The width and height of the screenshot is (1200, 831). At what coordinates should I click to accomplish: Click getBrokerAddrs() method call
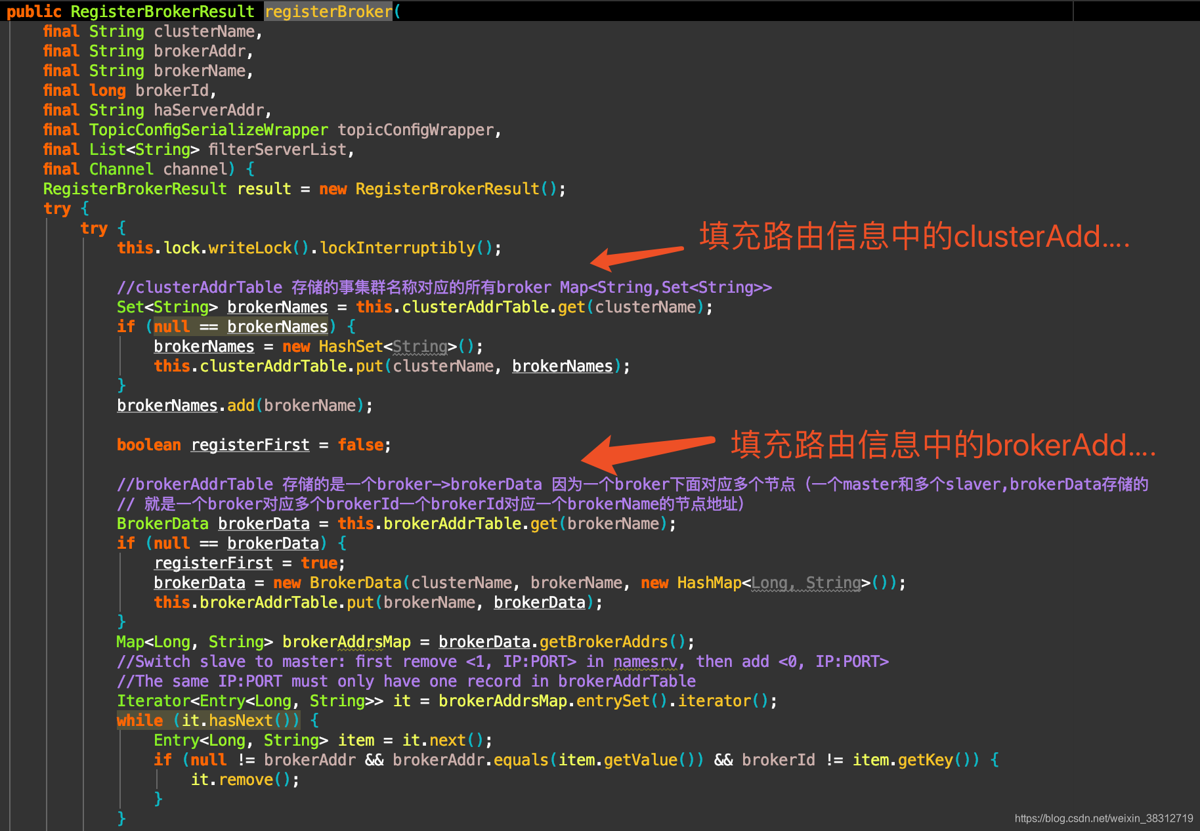click(612, 641)
